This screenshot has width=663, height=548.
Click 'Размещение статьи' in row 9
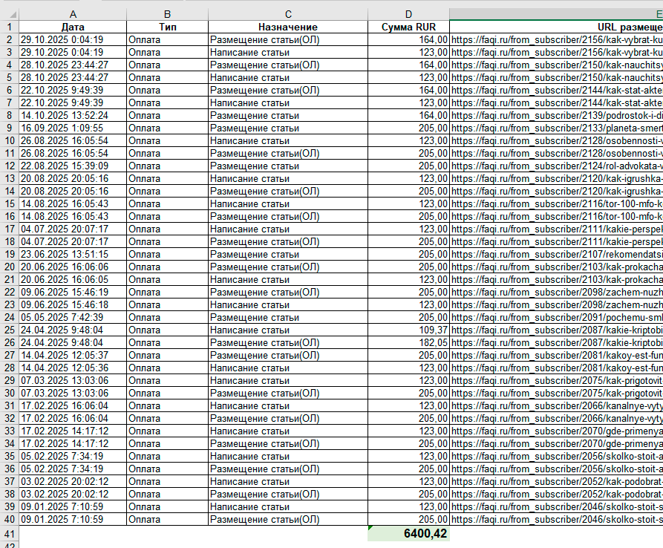288,128
